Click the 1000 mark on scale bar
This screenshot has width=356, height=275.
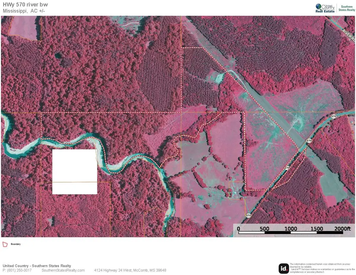(291, 229)
